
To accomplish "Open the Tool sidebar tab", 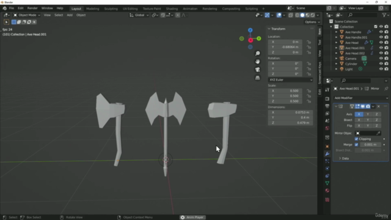I will click(320, 43).
